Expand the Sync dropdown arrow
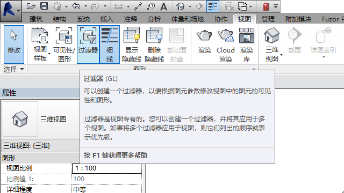The width and height of the screenshot is (344, 193). pos(66,6)
